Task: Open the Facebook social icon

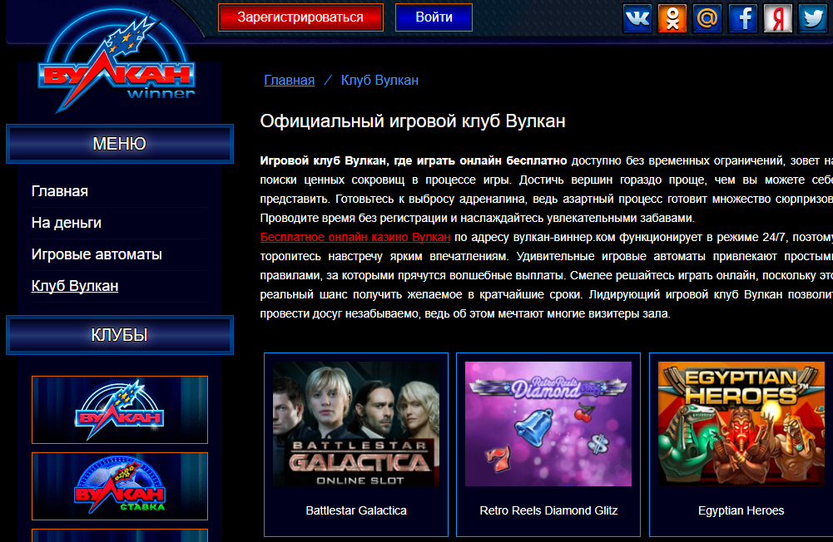Action: click(742, 18)
